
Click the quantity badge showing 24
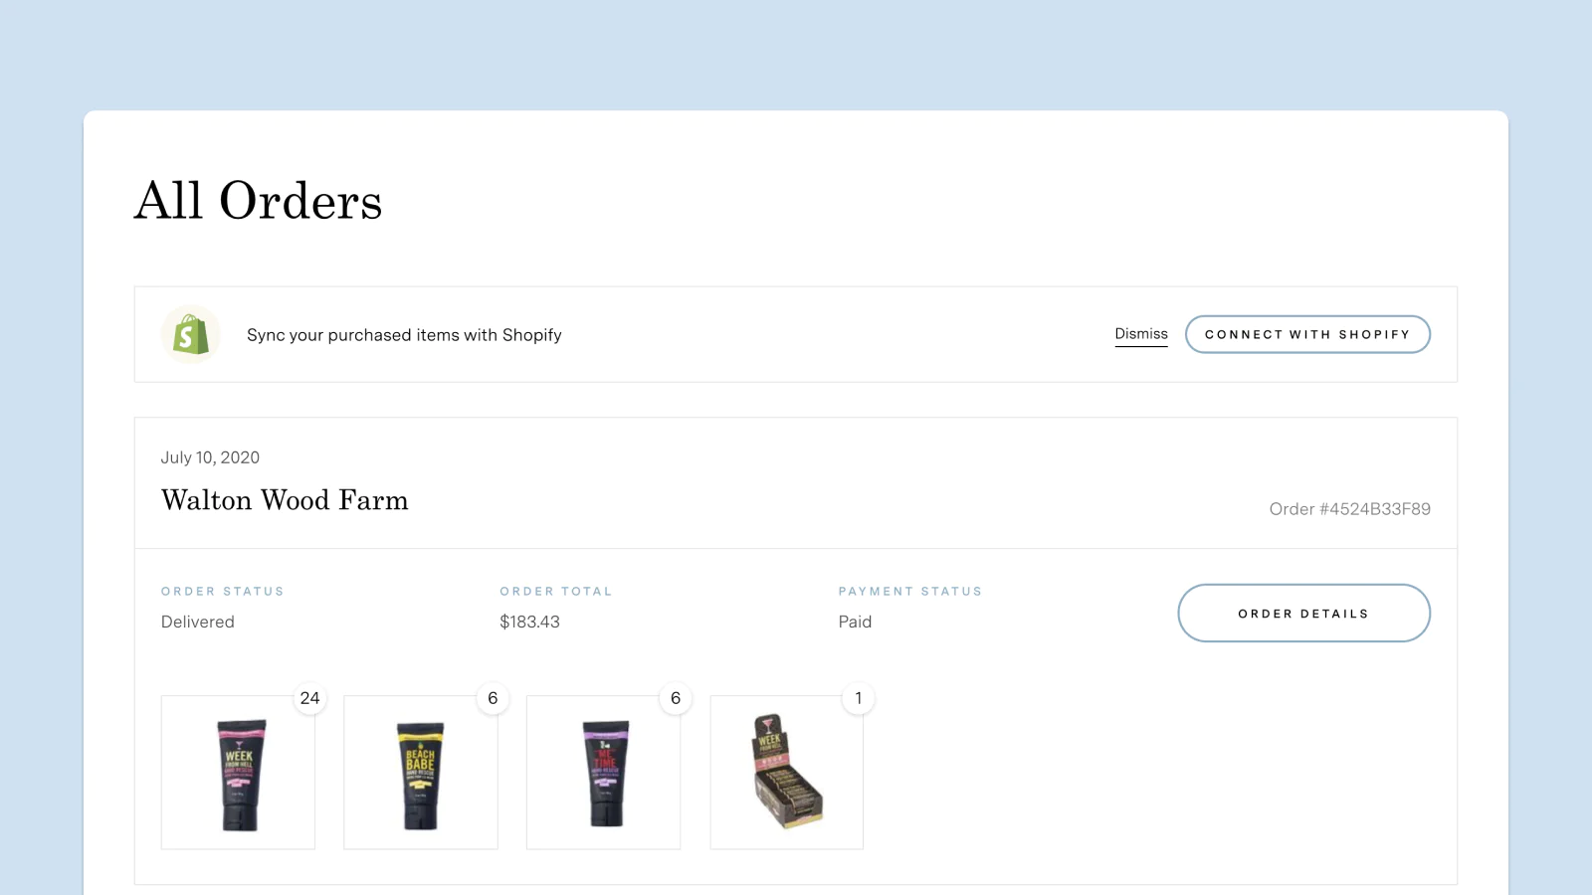click(310, 698)
